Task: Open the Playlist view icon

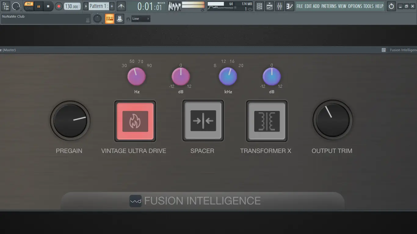Action: [x=269, y=6]
